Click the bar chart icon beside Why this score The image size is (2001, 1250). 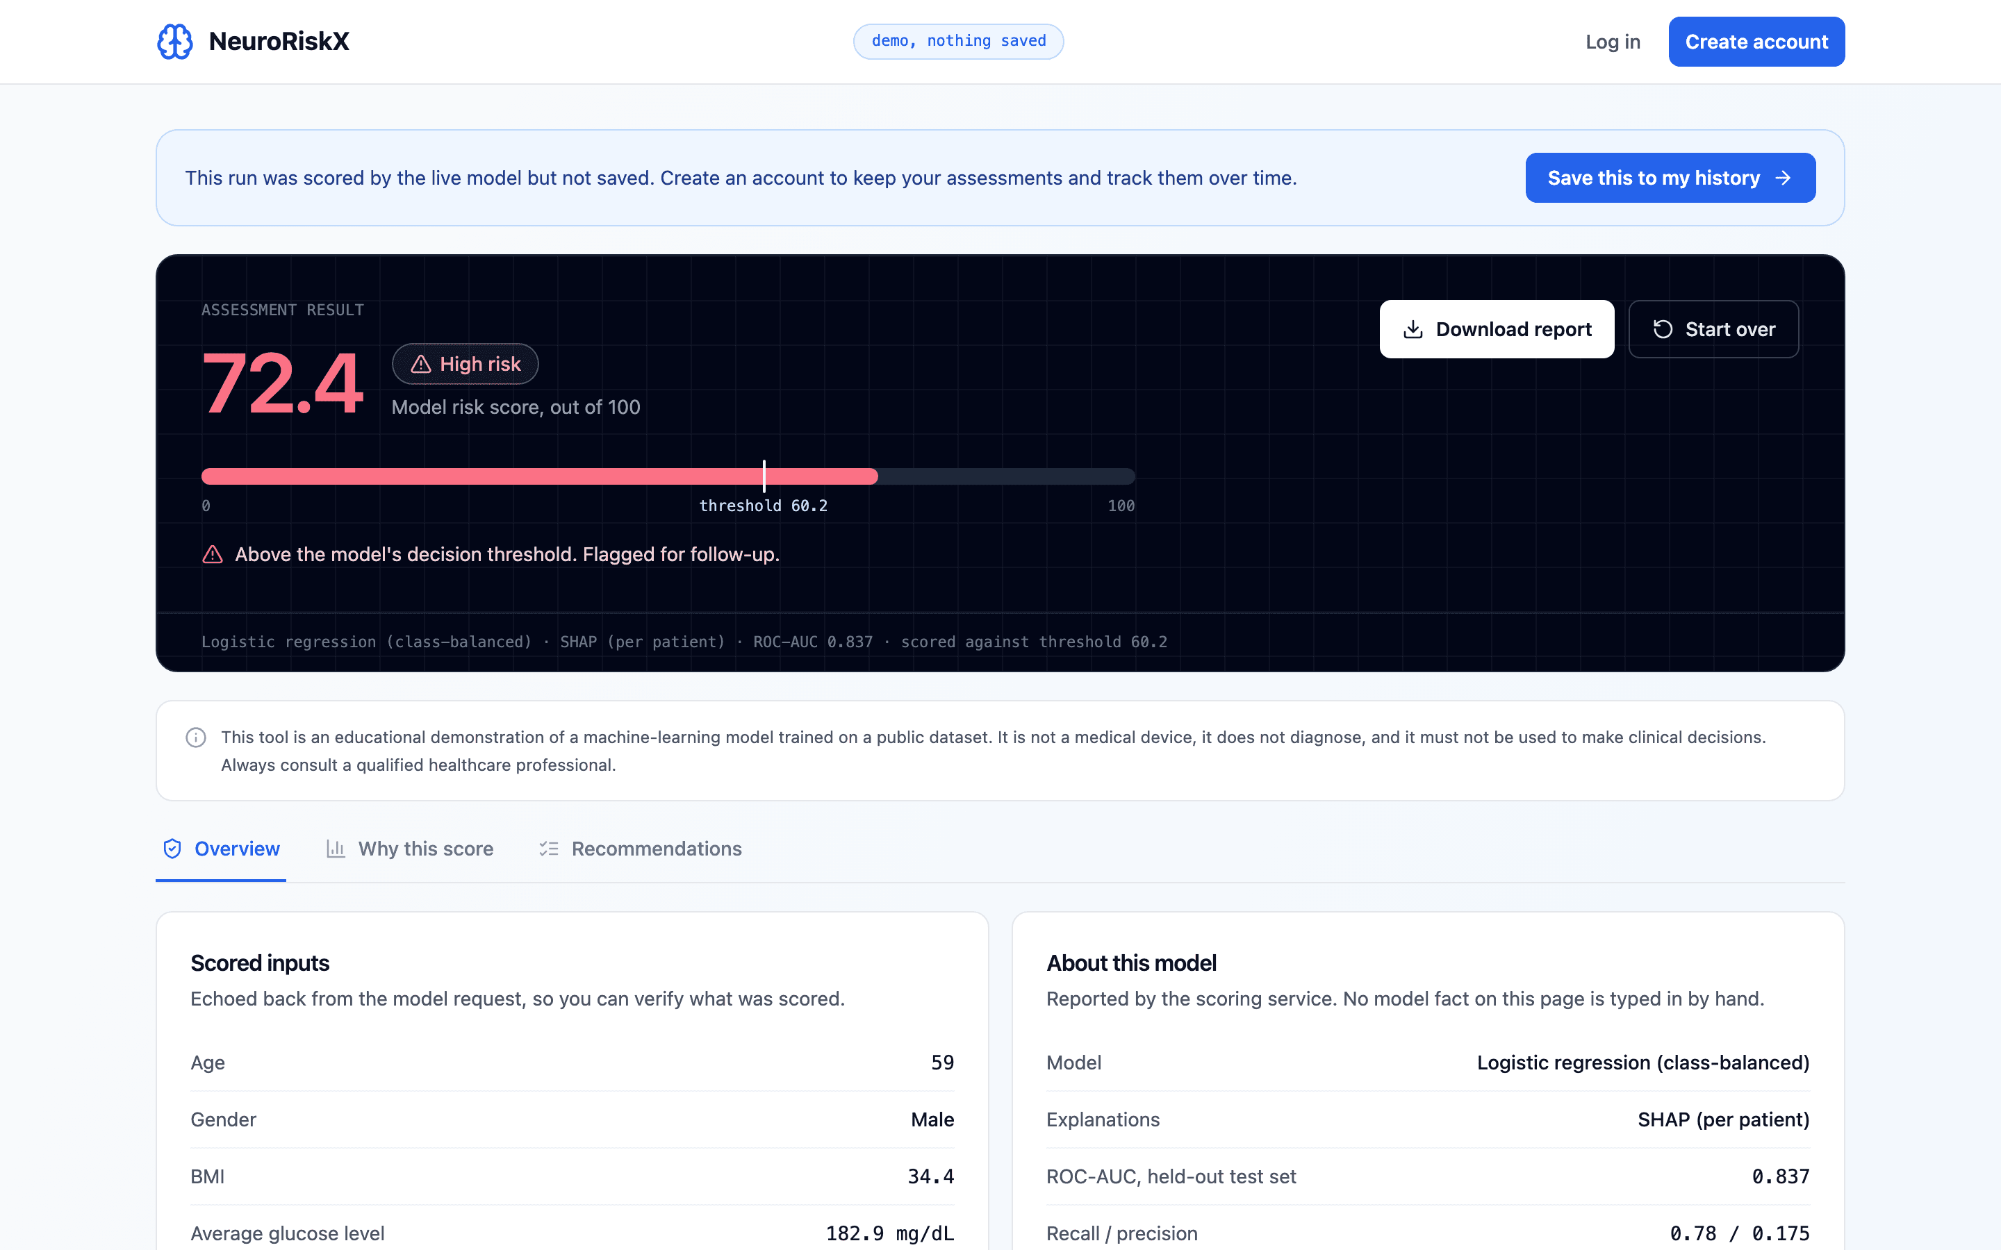336,848
